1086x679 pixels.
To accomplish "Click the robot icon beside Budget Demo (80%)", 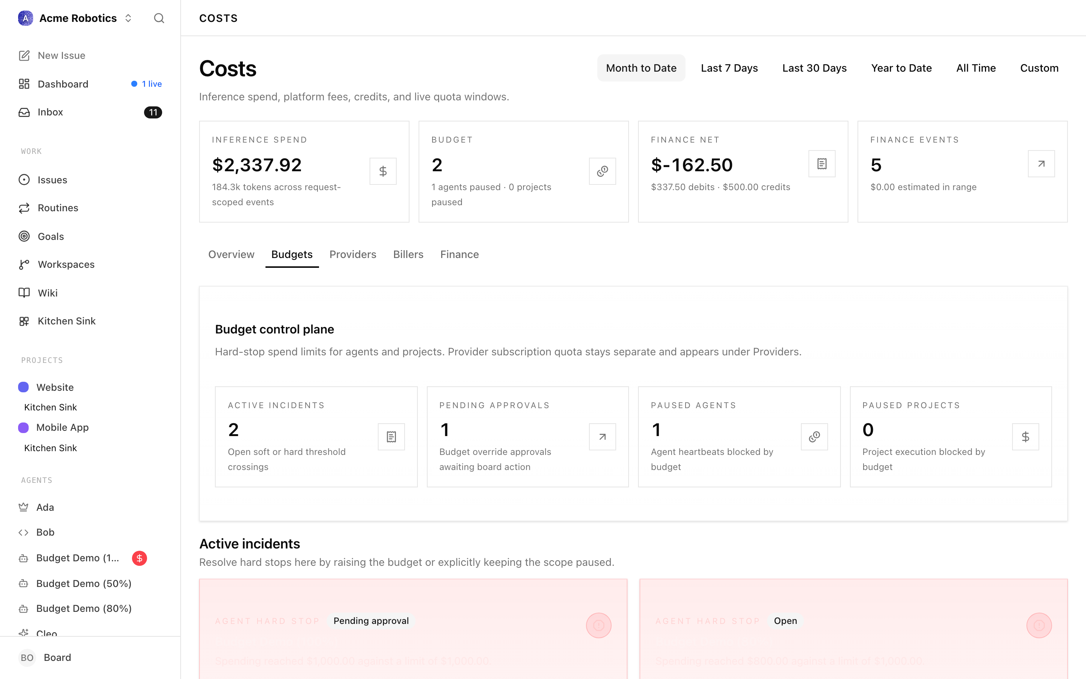I will (x=23, y=608).
